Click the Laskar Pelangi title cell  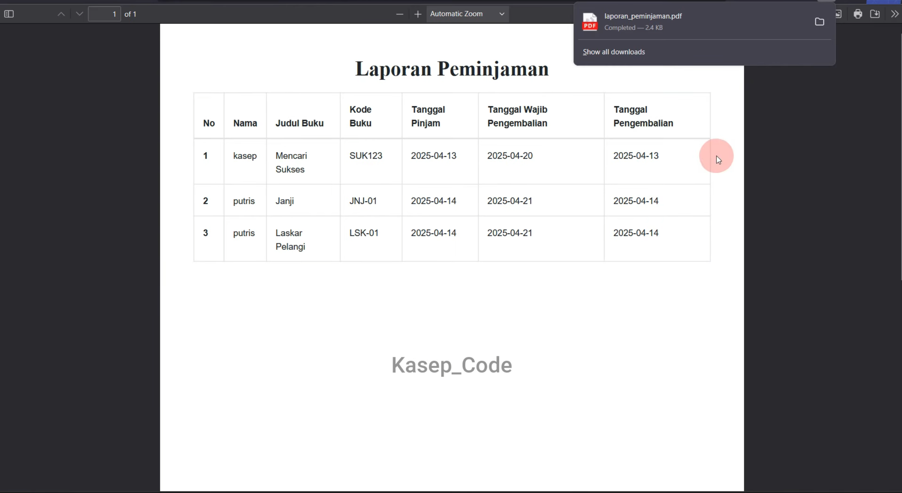click(290, 240)
